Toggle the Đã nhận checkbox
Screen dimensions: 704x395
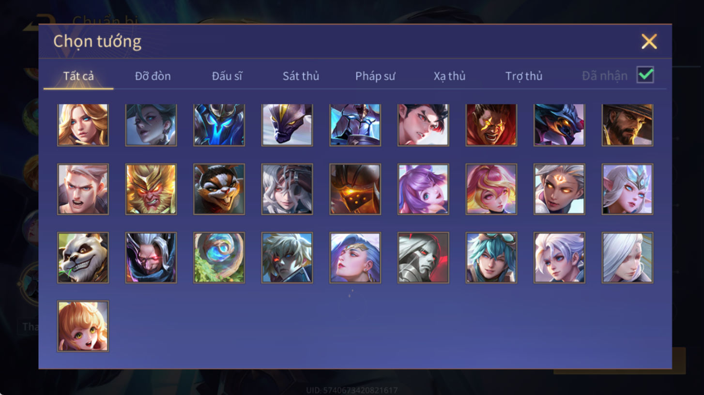point(645,75)
